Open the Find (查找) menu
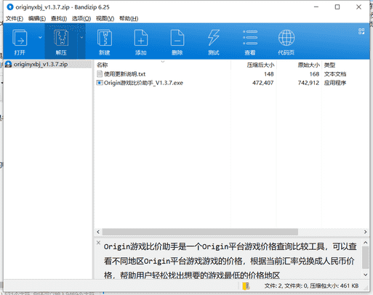The height and width of the screenshot is (295, 373). 59,18
